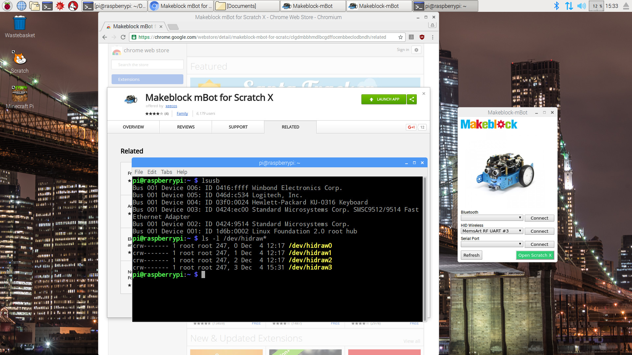Screen dimensions: 632x355
Task: Close the Makeblock mBot detail overlay
Action: point(424,94)
